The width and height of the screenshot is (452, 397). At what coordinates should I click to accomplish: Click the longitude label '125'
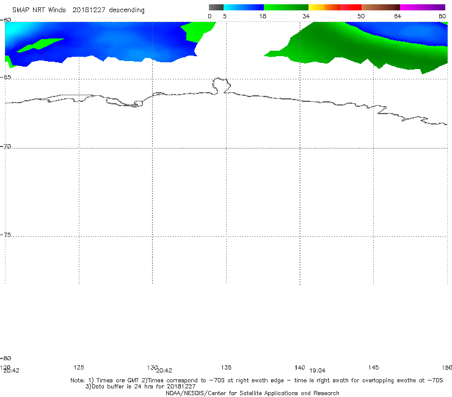[x=79, y=367]
